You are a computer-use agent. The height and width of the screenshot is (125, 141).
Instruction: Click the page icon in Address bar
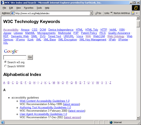click(x=13, y=13)
